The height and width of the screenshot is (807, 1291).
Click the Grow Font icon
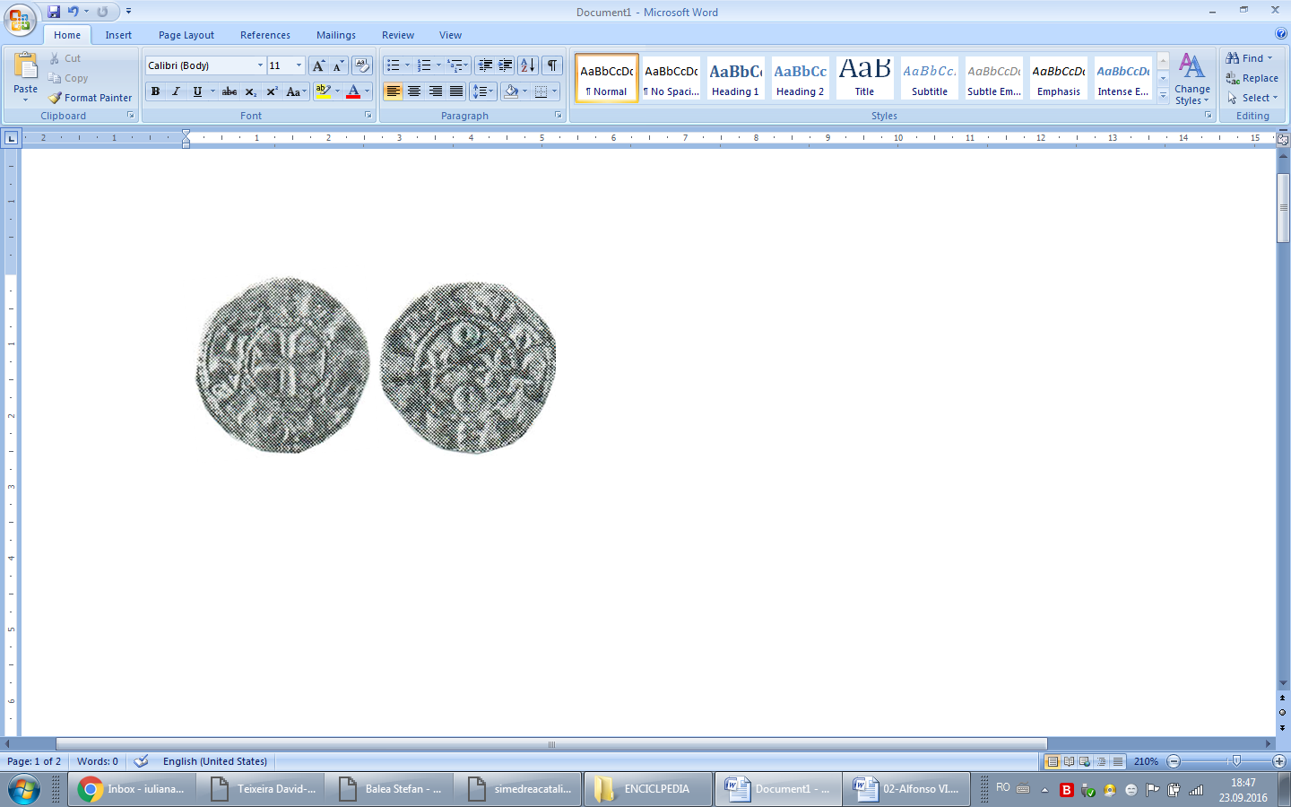coord(318,65)
